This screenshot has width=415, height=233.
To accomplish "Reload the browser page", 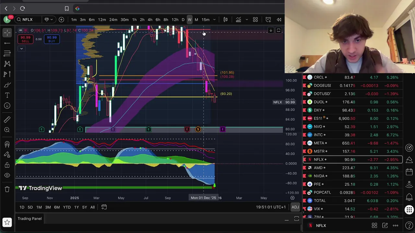I will point(22,8).
